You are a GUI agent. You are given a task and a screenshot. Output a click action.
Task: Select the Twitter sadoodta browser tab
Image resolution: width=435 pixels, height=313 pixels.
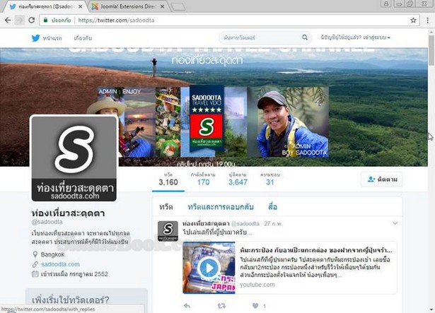(x=46, y=6)
